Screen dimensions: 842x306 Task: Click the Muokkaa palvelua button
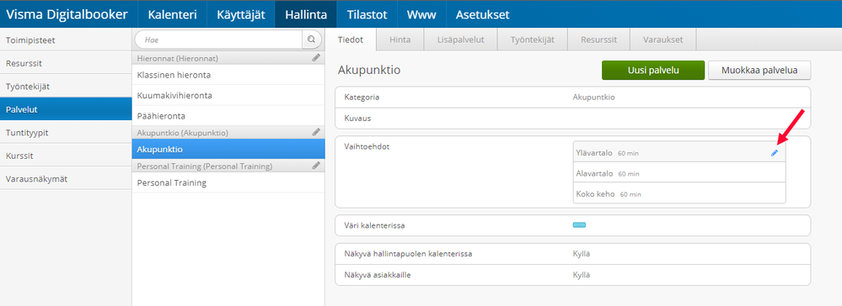[759, 71]
